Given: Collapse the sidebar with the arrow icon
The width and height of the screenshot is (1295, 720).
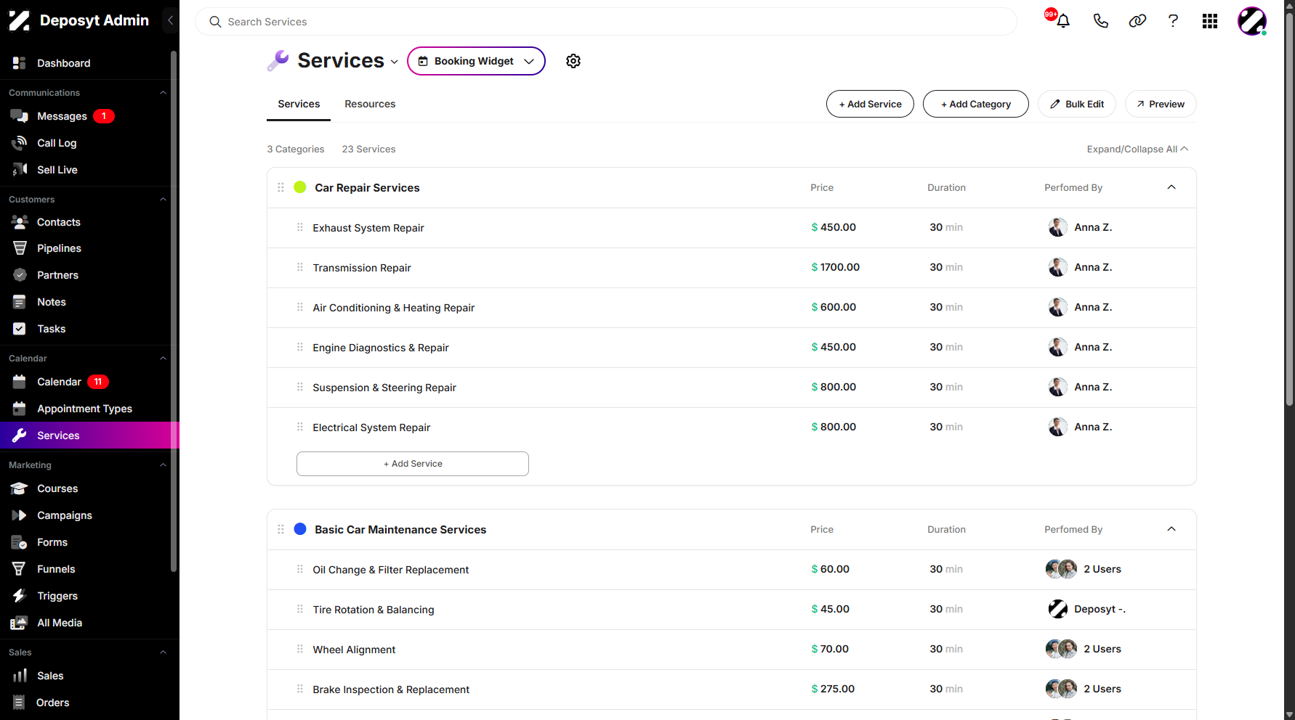Looking at the screenshot, I should coord(170,20).
